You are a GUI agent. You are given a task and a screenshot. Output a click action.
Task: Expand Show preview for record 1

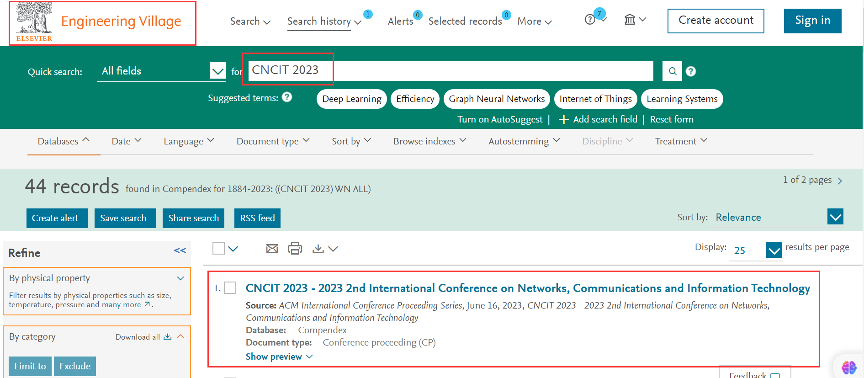[x=279, y=357]
